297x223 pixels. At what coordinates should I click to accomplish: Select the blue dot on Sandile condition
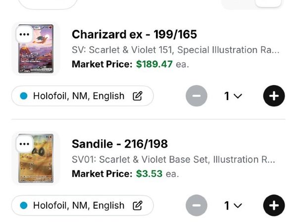coord(24,205)
